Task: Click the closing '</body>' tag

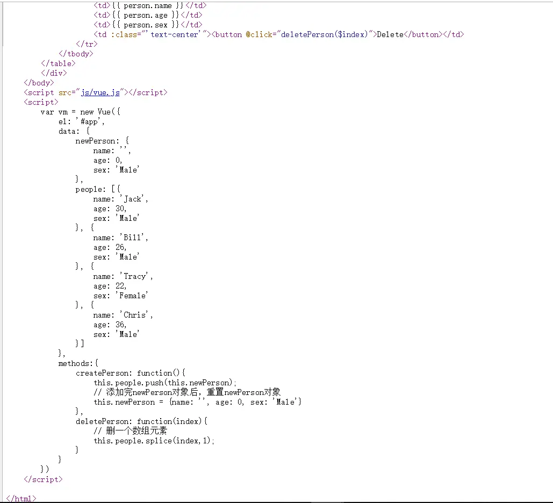Action: pos(39,83)
